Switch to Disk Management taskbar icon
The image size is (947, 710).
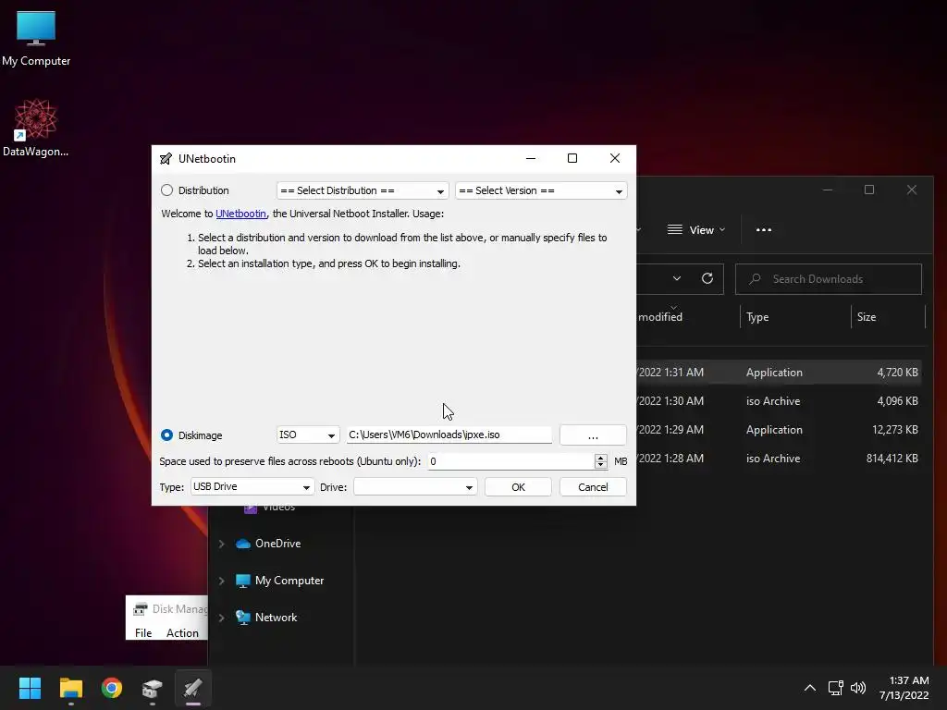[x=153, y=688]
